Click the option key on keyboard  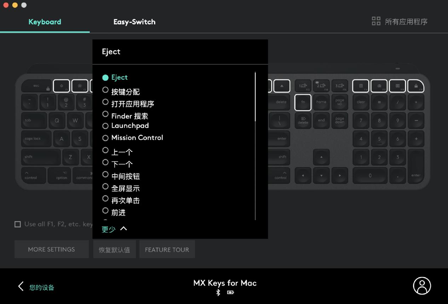[x=59, y=175]
